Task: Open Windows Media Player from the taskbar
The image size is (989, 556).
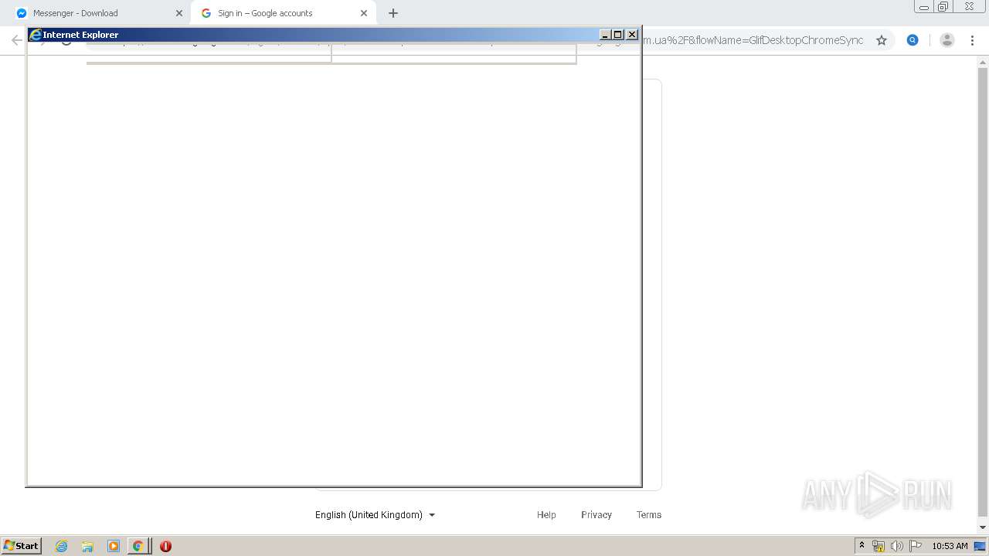Action: coord(113,546)
